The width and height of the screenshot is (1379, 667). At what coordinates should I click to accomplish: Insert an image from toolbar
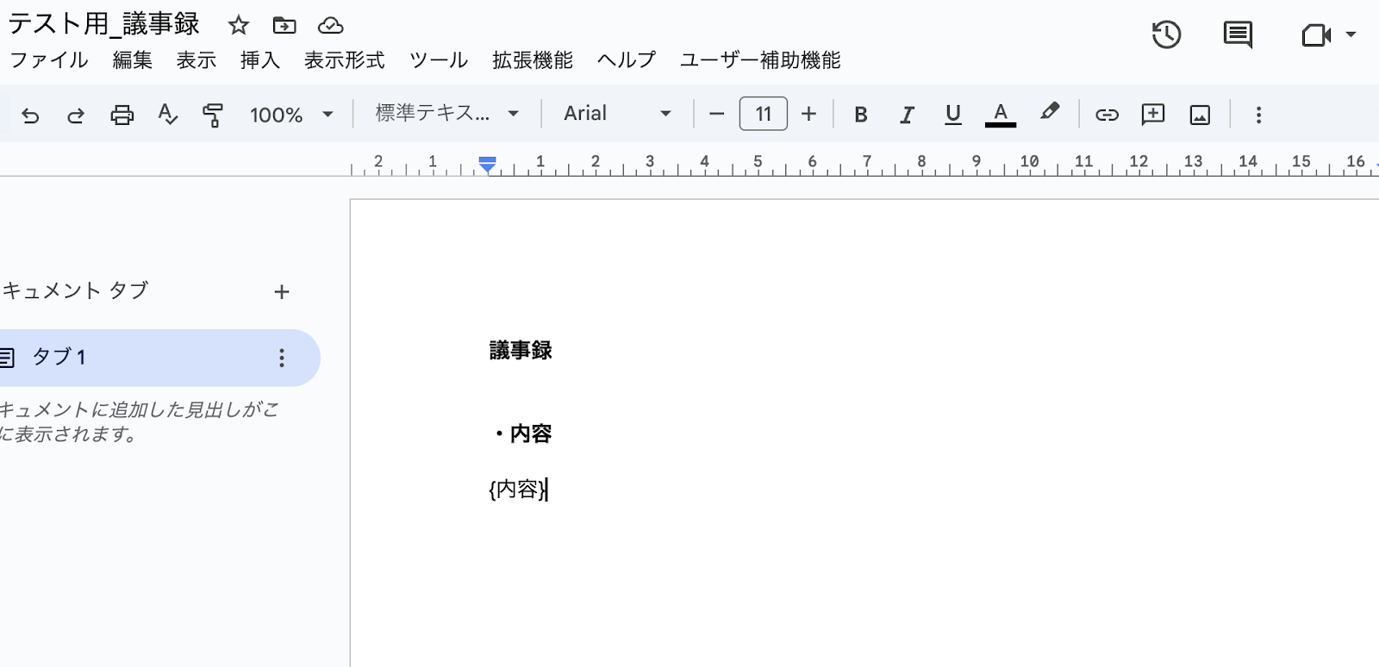(1200, 115)
